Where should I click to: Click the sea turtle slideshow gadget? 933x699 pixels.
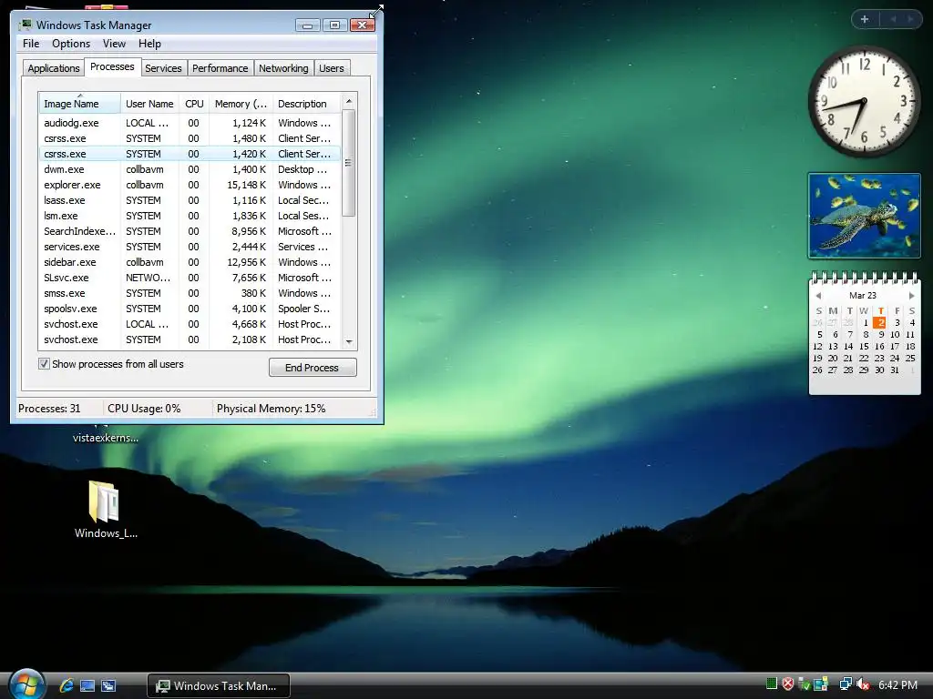864,216
